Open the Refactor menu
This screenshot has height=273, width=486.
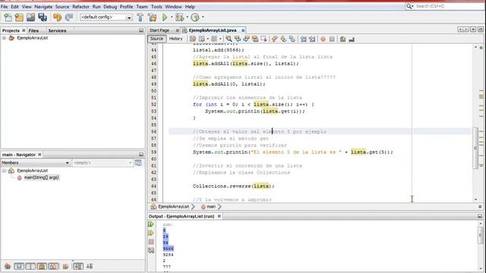80,7
